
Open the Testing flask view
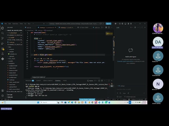[3, 54]
